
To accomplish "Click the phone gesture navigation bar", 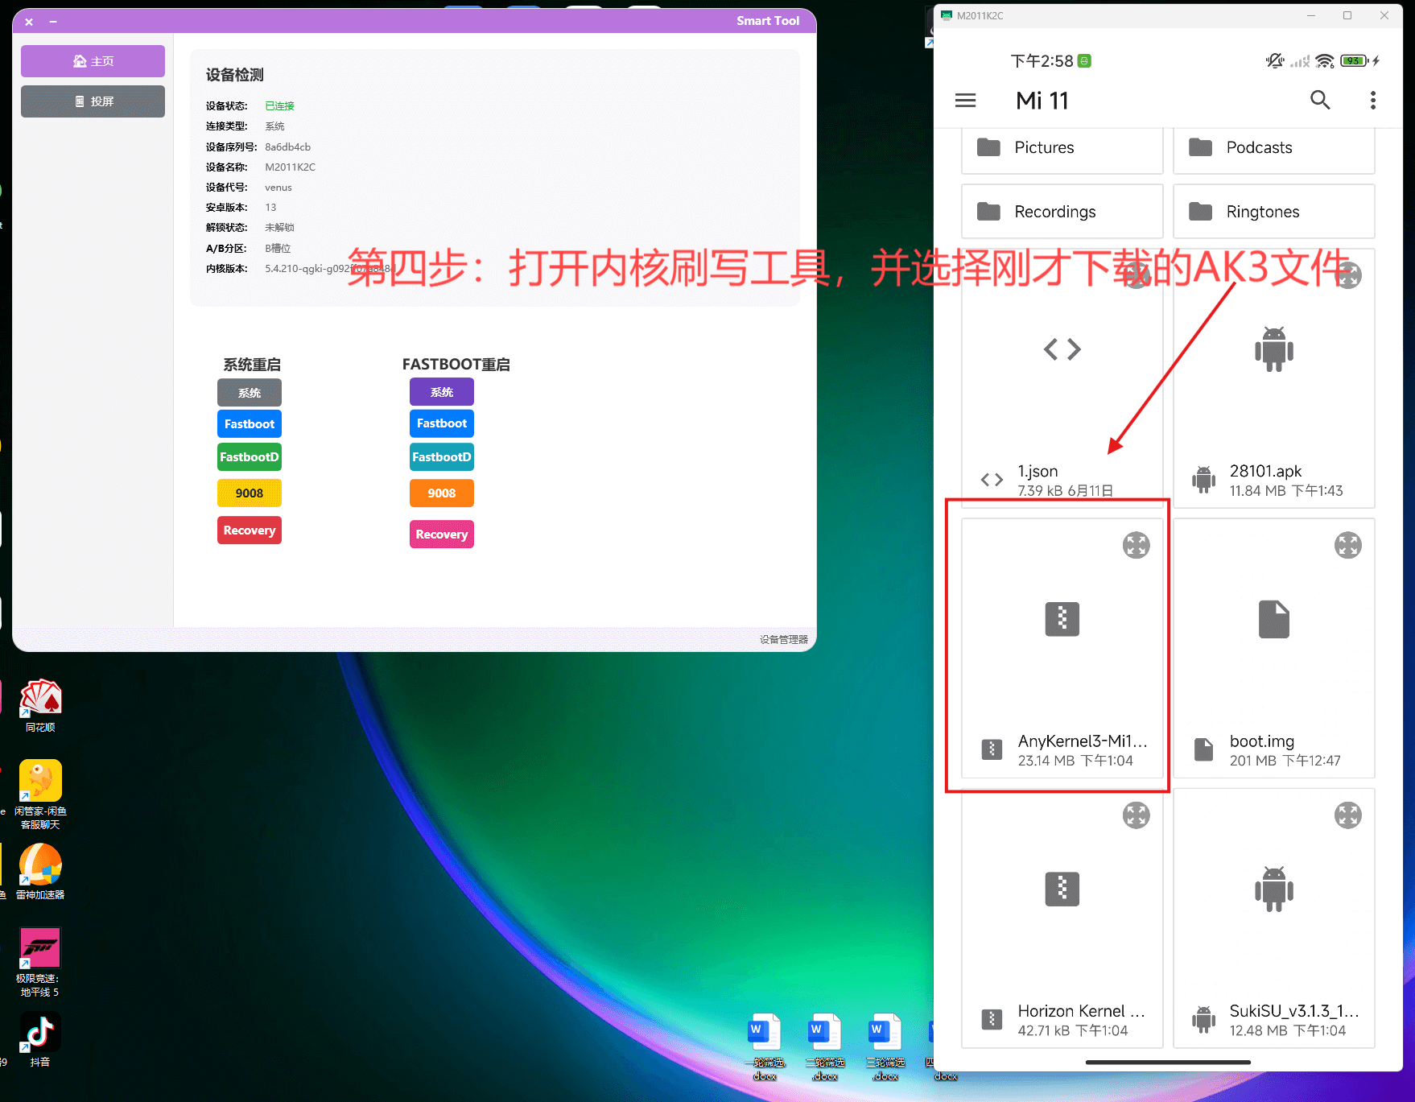I will (1168, 1063).
